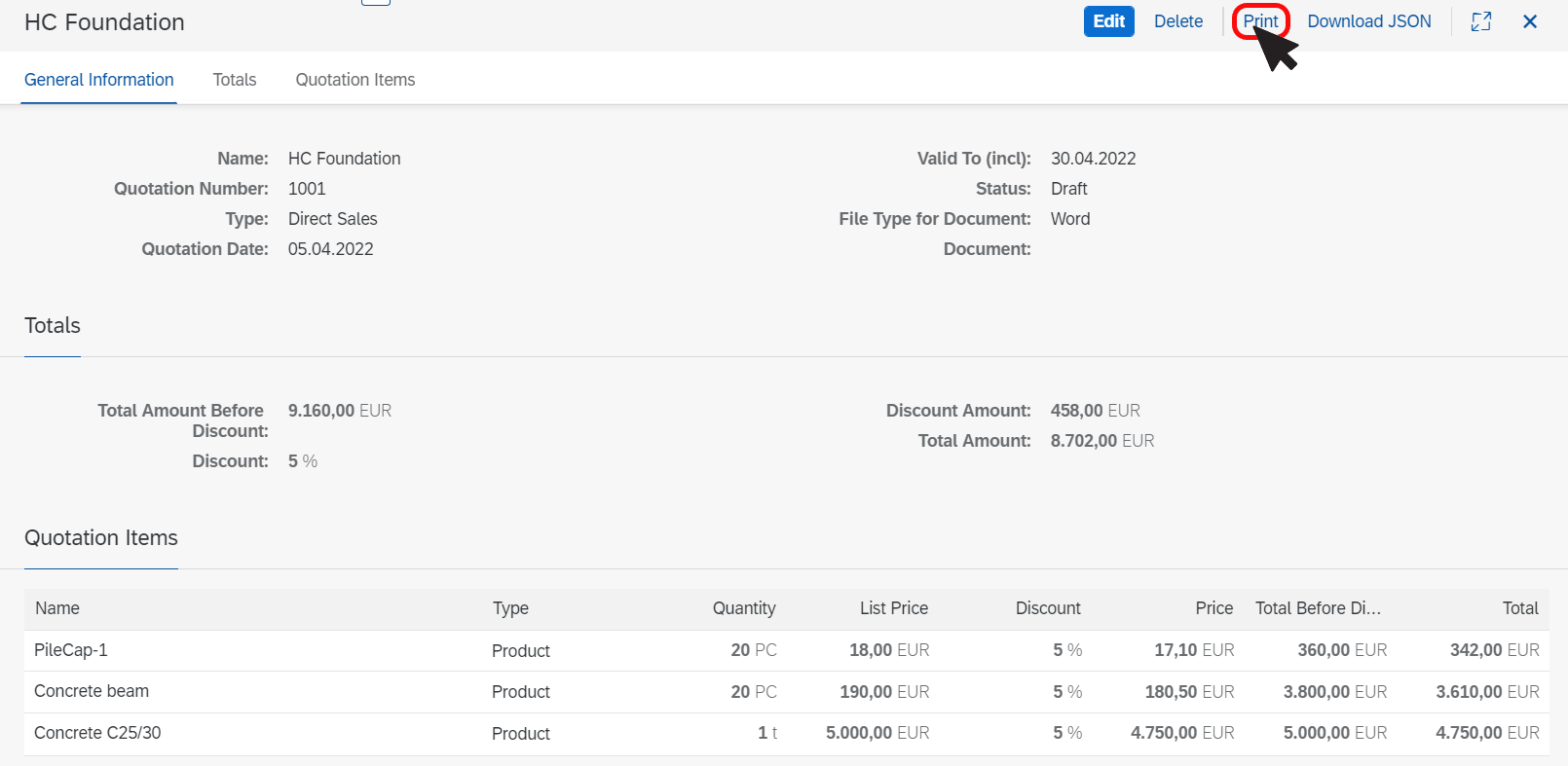Viewport: 1568px width, 766px height.
Task: Select the PileCap-1 quotation item row
Action: click(x=787, y=650)
